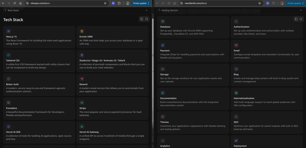Focus the nextdevkit.com/docs address bar
This screenshot has height=148, width=306.
point(221,3)
